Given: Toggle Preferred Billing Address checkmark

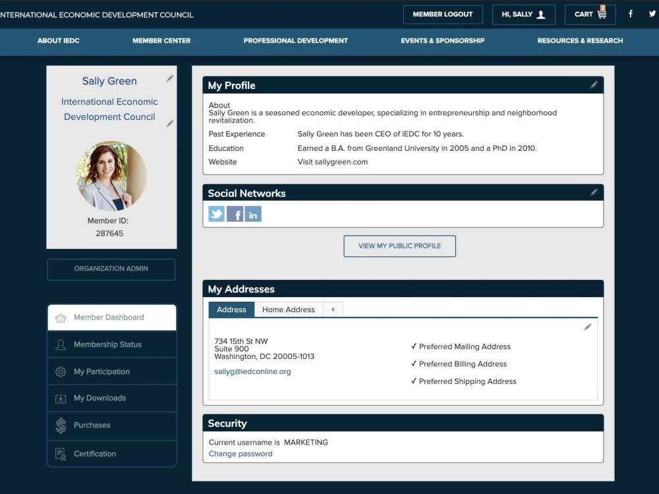Looking at the screenshot, I should pos(414,364).
